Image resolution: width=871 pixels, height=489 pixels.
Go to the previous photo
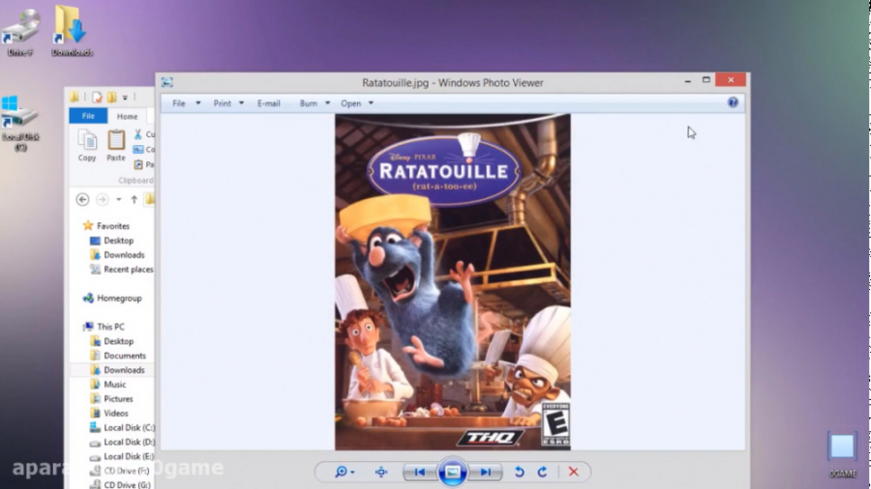click(419, 472)
